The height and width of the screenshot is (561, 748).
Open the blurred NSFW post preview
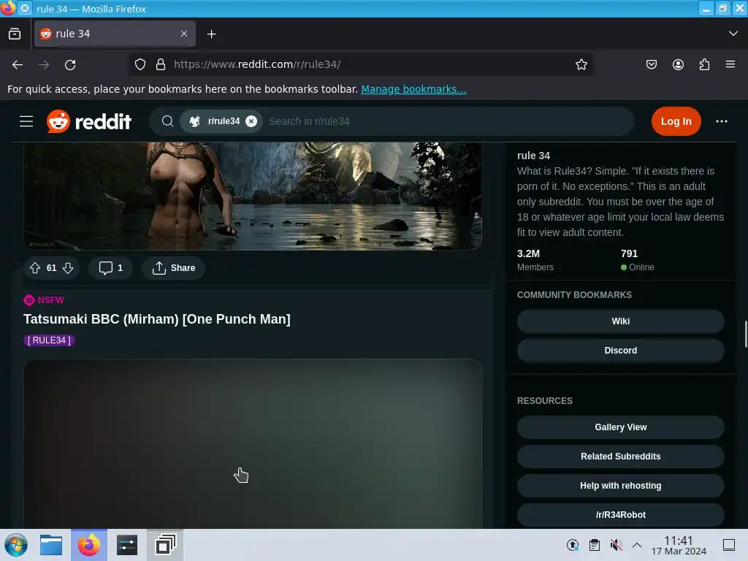point(253,443)
